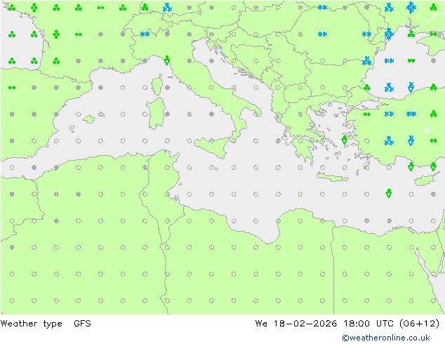Click the blue snow cluster symbol north of the Alps
This screenshot has width=445, height=344.
coord(167,8)
